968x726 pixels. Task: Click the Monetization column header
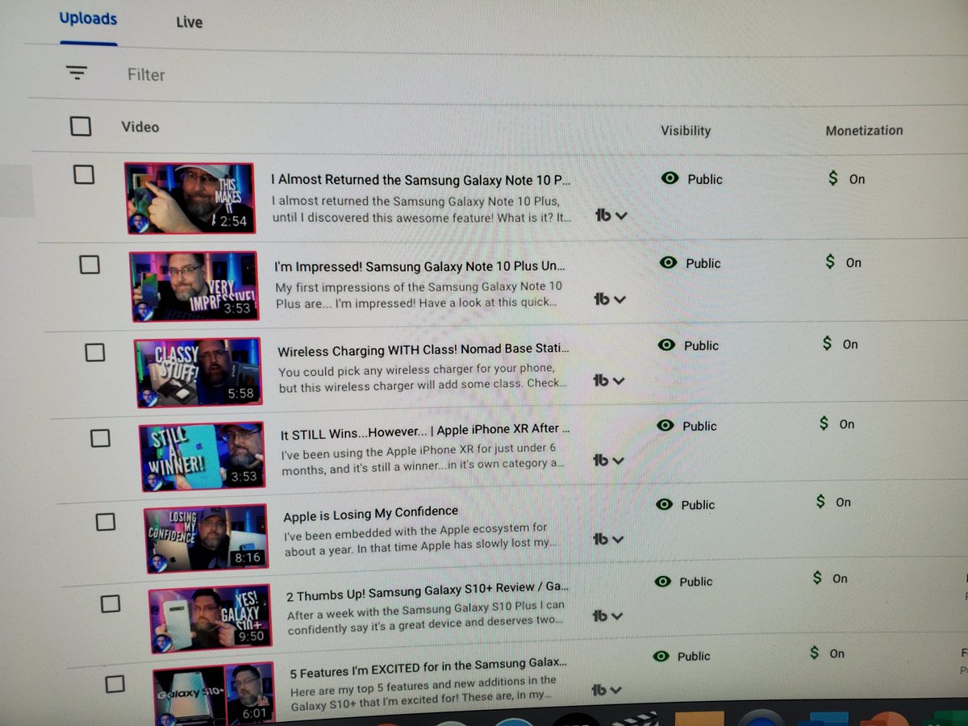tap(864, 130)
